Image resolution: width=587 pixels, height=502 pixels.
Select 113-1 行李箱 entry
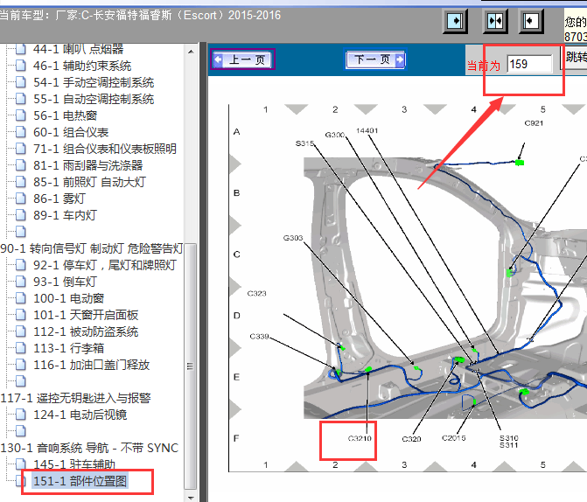tap(68, 348)
